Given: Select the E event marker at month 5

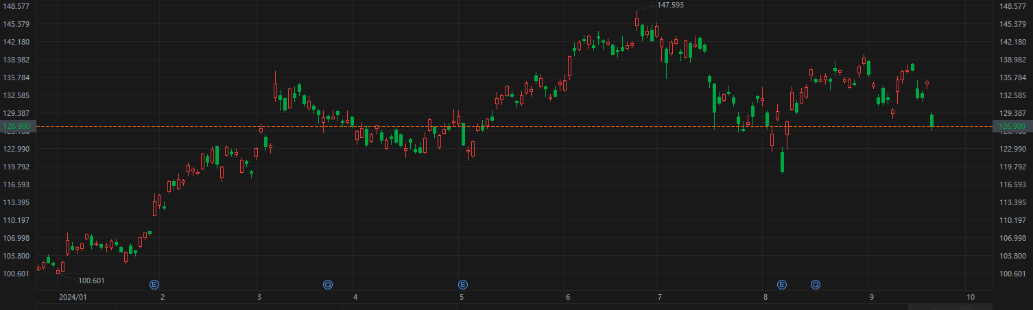Looking at the screenshot, I should (x=462, y=284).
